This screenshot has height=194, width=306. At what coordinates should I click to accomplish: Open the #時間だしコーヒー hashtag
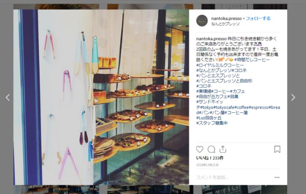pos(252,60)
